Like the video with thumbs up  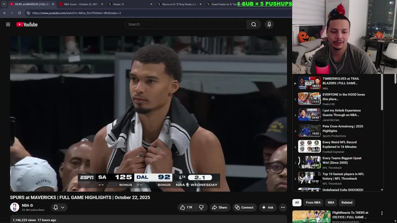pos(186,208)
